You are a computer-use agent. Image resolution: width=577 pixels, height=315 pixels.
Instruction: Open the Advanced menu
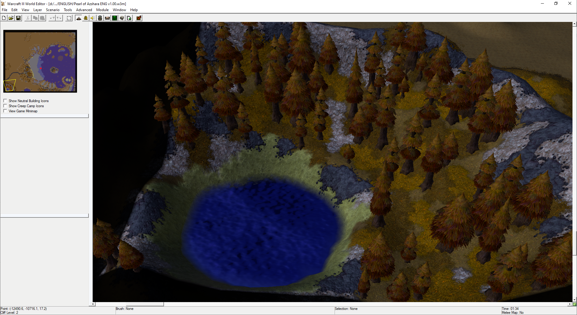tap(84, 10)
